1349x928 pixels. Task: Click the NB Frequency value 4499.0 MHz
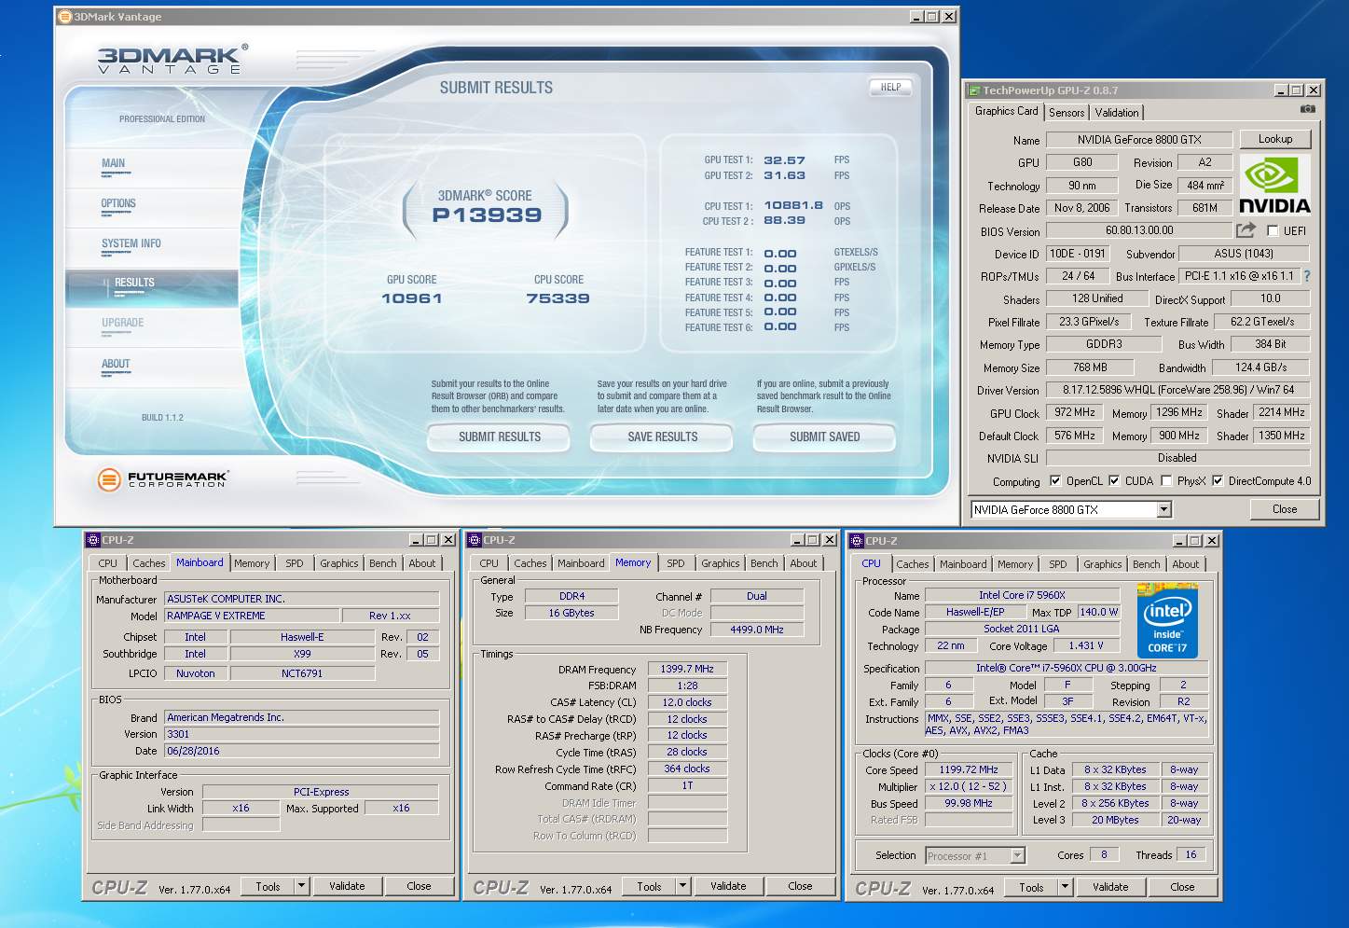(x=757, y=630)
